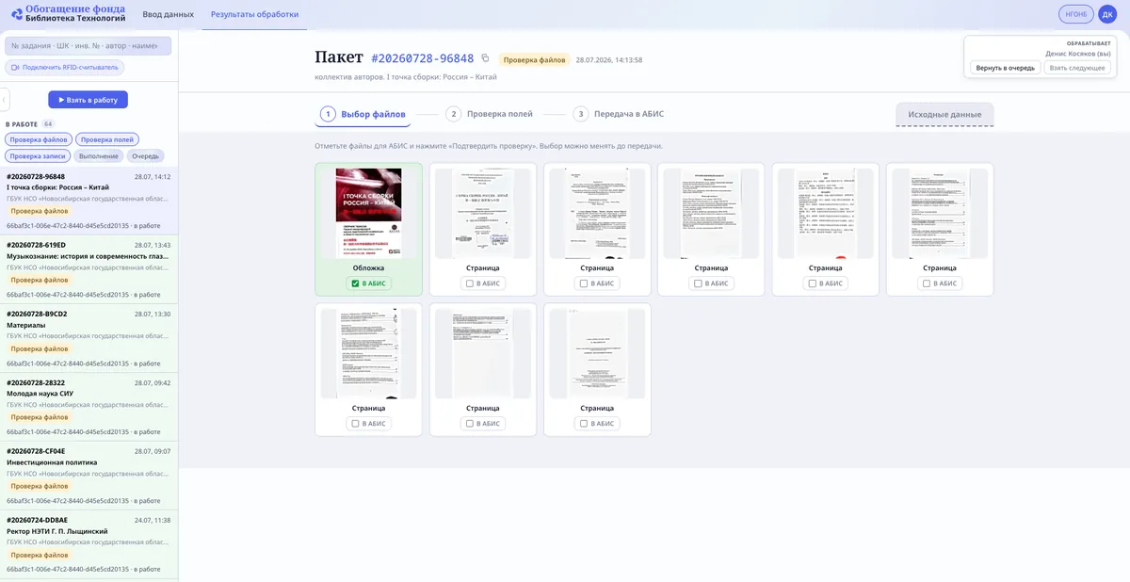Click the Денис Косяков (вы) name
The height and width of the screenshot is (582, 1130).
point(1077,54)
